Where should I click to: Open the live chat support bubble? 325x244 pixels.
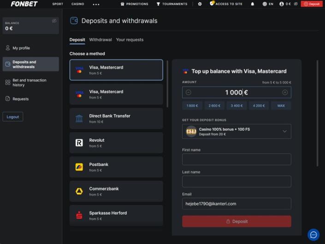point(313,235)
